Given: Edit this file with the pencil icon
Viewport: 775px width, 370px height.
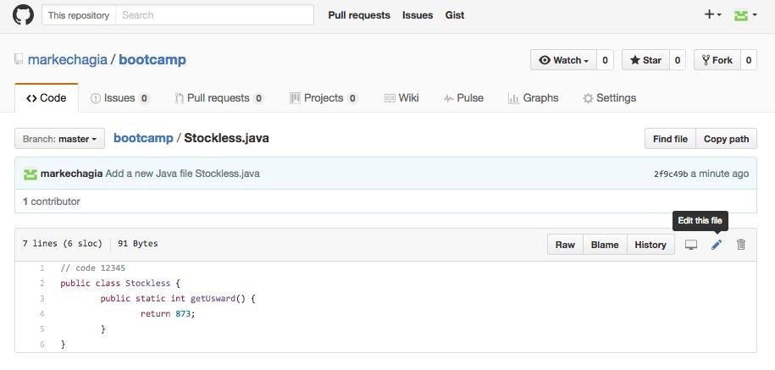Looking at the screenshot, I should click(x=717, y=245).
